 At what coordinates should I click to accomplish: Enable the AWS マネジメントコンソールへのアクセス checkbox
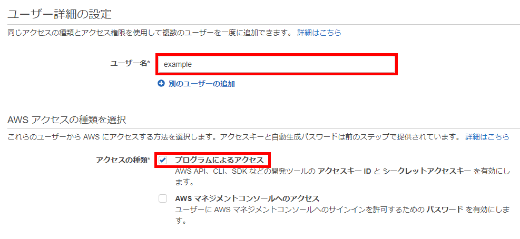point(162,198)
